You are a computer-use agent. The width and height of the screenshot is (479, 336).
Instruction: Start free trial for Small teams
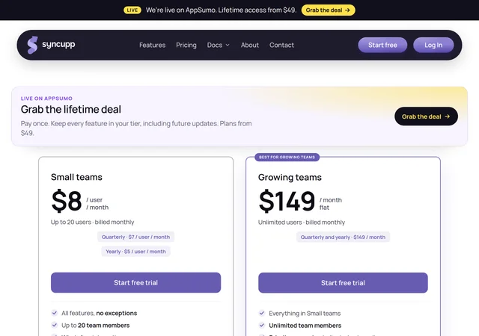tap(135, 283)
